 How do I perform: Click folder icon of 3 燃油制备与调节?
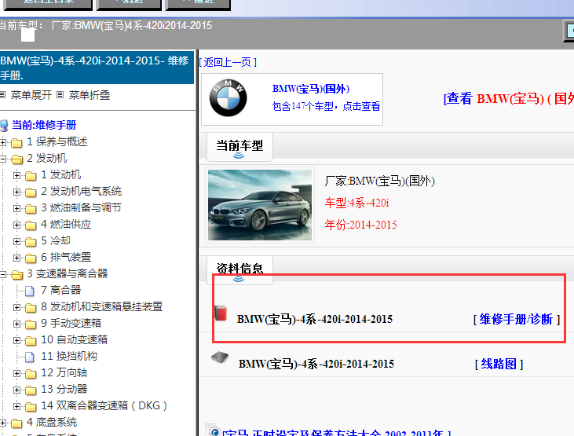31,208
